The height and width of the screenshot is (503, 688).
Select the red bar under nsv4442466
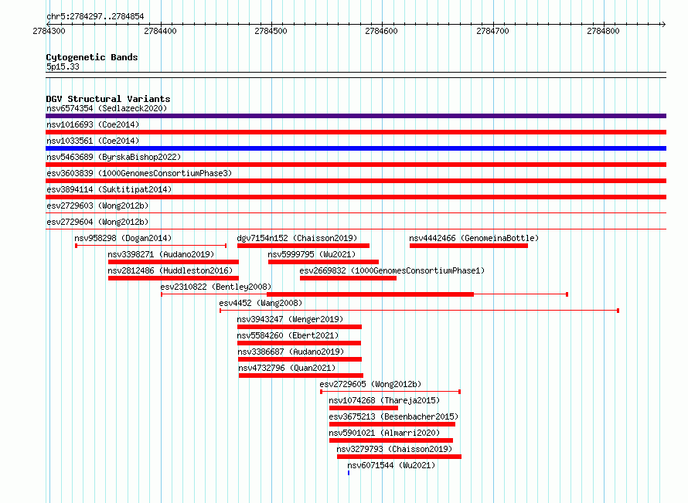pos(468,246)
